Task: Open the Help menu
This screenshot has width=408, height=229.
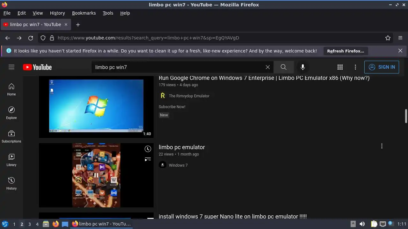Action: [125, 13]
